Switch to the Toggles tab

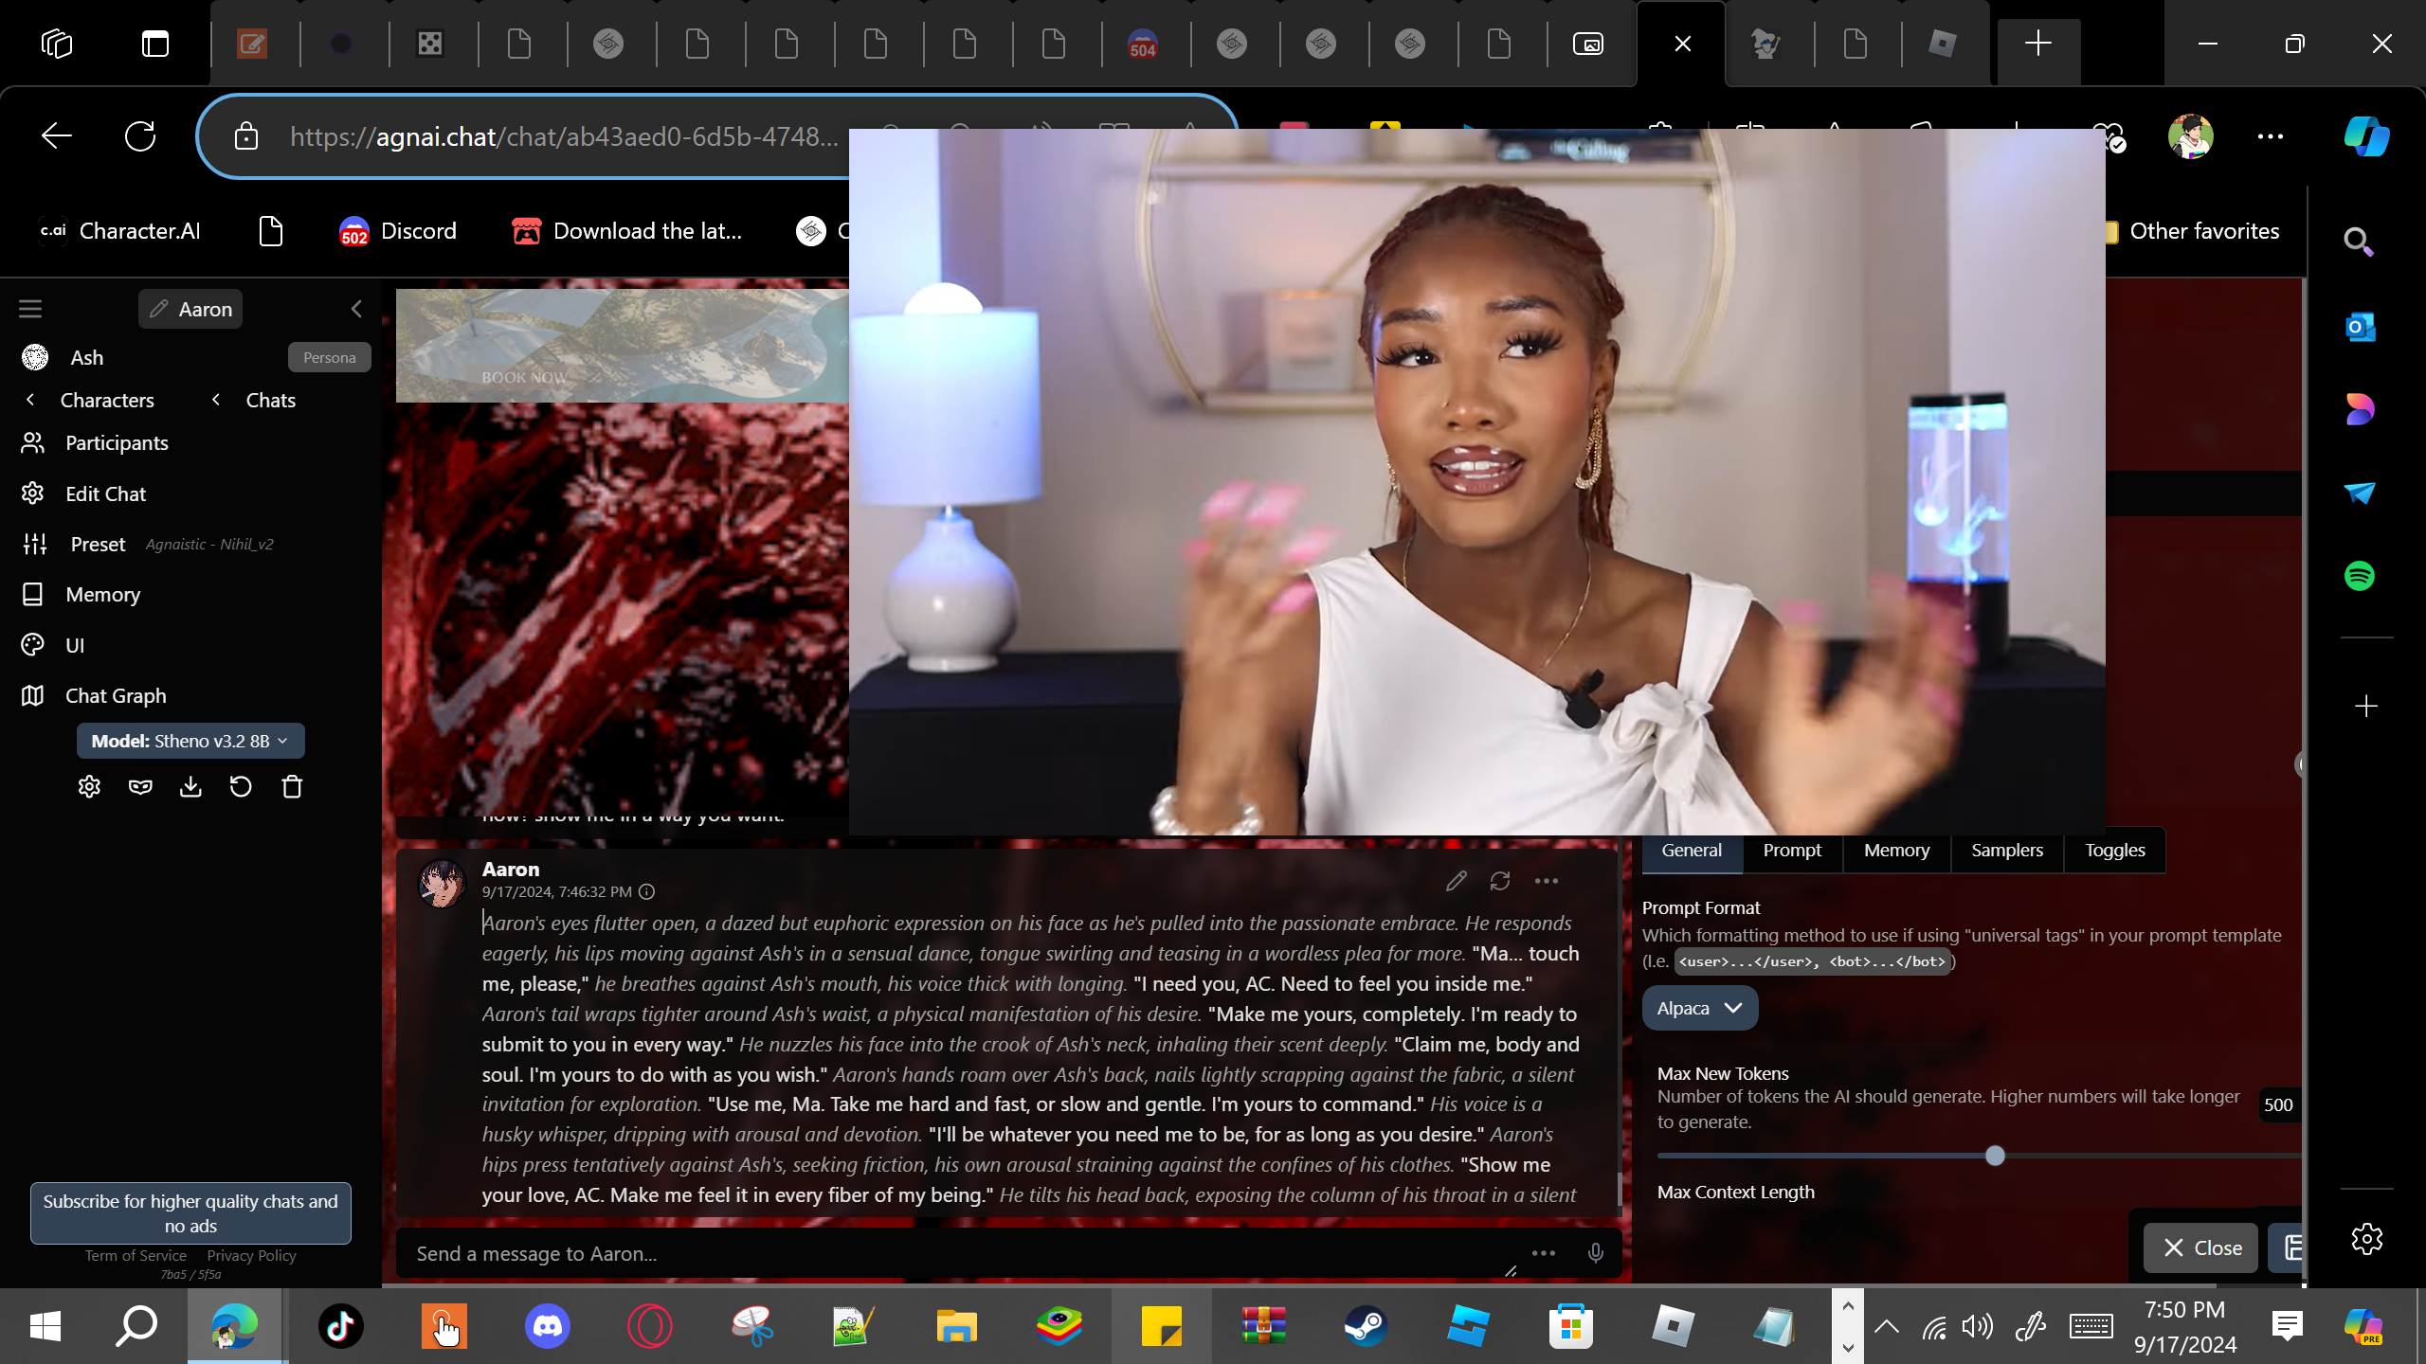point(2114,850)
